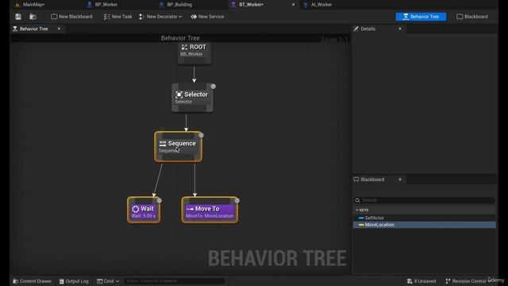508x286 pixels.
Task: Click the Wait node's execution index badge
Action: [x=159, y=201]
